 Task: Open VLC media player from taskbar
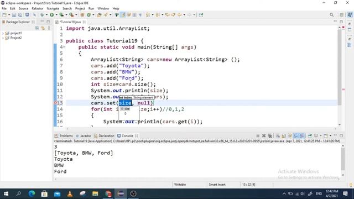[x=70, y=193]
